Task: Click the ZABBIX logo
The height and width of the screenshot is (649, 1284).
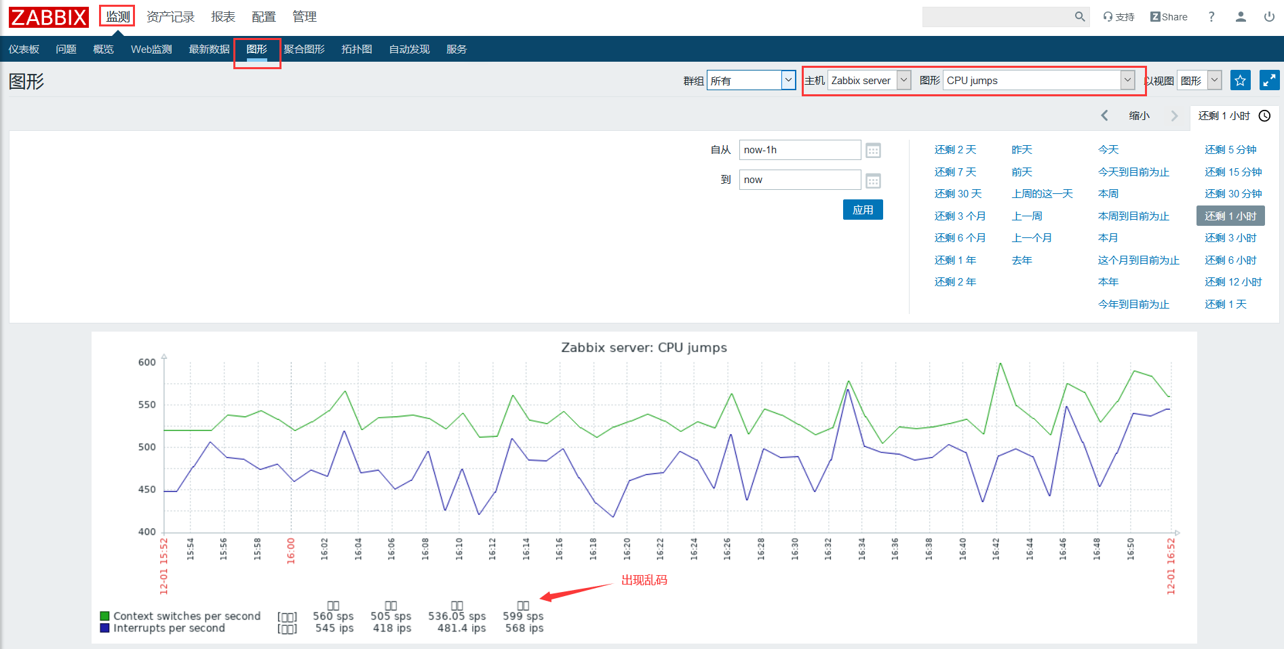Action: [x=49, y=17]
